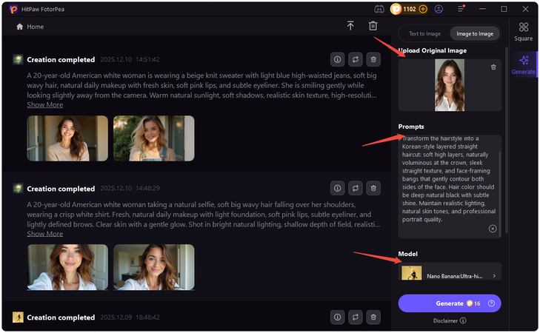Select the Image to Image tab
This screenshot has width=540, height=333.
(475, 33)
